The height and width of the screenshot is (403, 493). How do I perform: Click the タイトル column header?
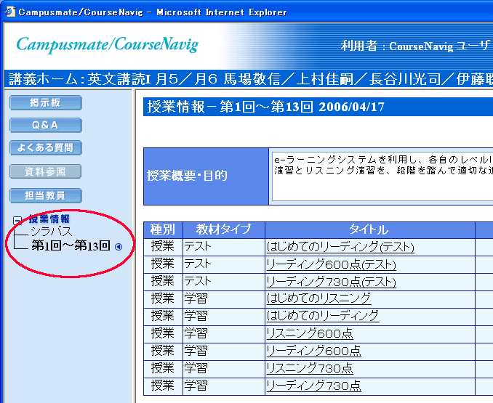click(369, 229)
